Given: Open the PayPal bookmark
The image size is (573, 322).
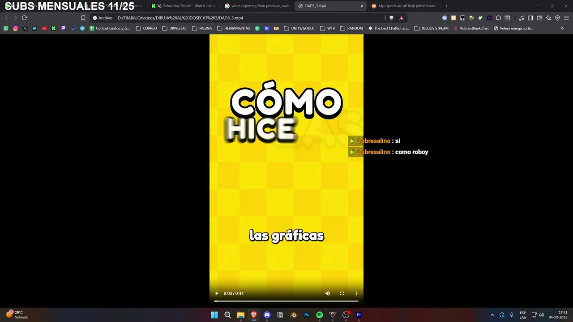Looking at the screenshot, I should (73, 28).
